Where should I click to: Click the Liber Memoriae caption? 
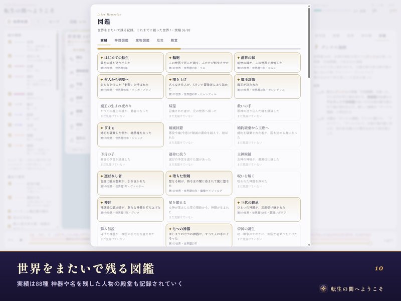click(x=109, y=15)
